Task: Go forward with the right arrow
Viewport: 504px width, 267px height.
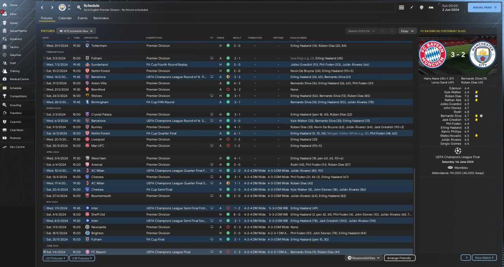Action: click(x=52, y=7)
